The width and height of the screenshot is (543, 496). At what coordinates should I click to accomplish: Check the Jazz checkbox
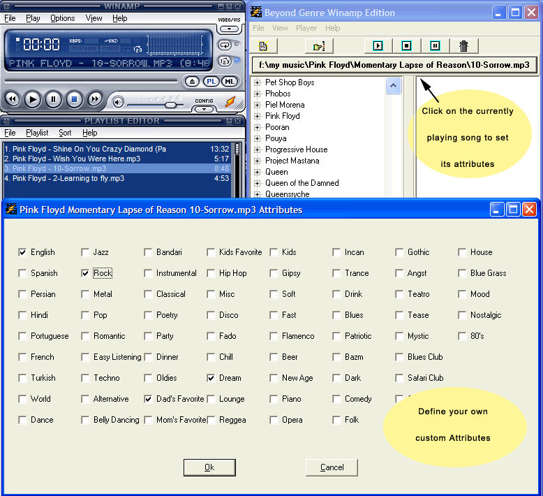click(x=85, y=252)
